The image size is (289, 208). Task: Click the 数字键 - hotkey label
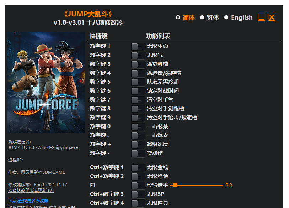(x=100, y=153)
